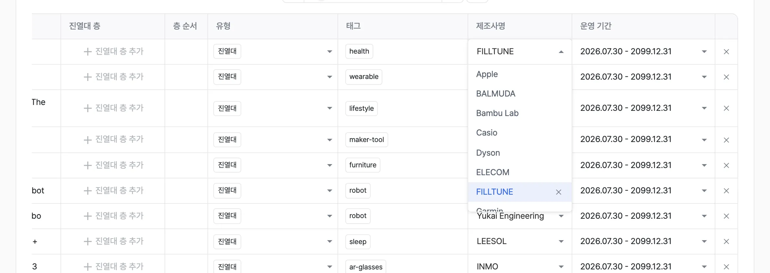770x273 pixels.
Task: Remove the LEESOL sleep row with its X
Action: point(726,241)
